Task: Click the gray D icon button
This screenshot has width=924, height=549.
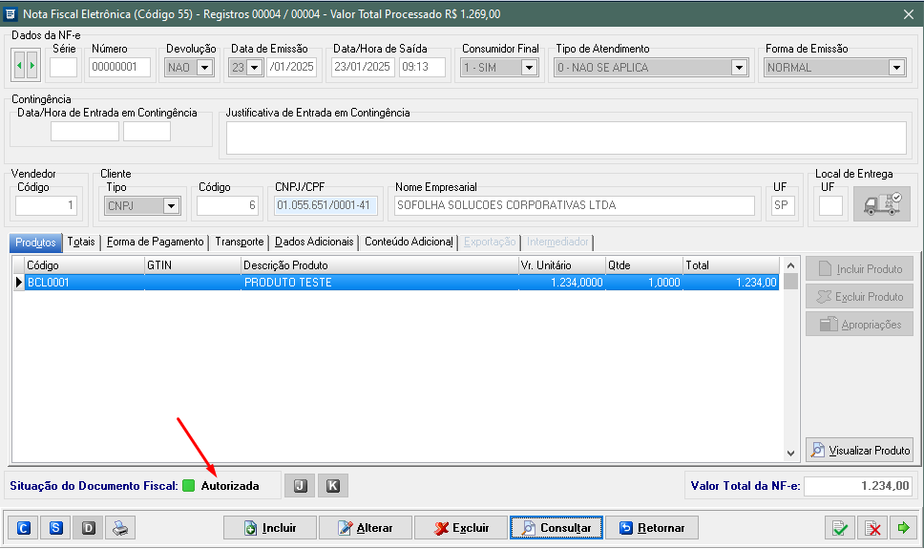Action: [88, 527]
